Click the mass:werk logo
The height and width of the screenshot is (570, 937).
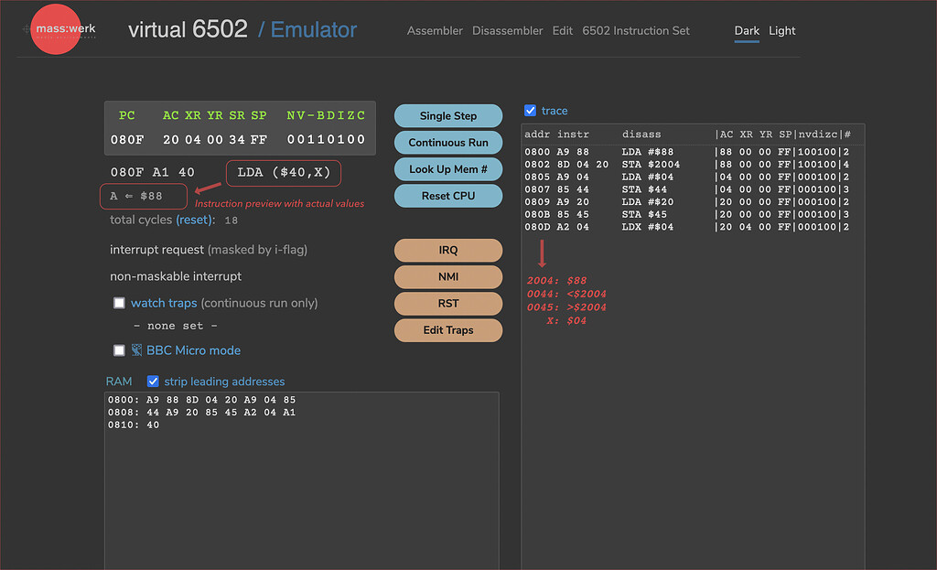pyautogui.click(x=55, y=29)
